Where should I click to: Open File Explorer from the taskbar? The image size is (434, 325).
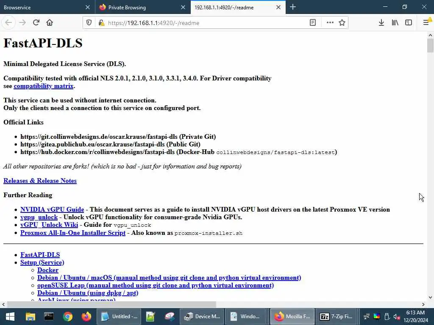31,317
